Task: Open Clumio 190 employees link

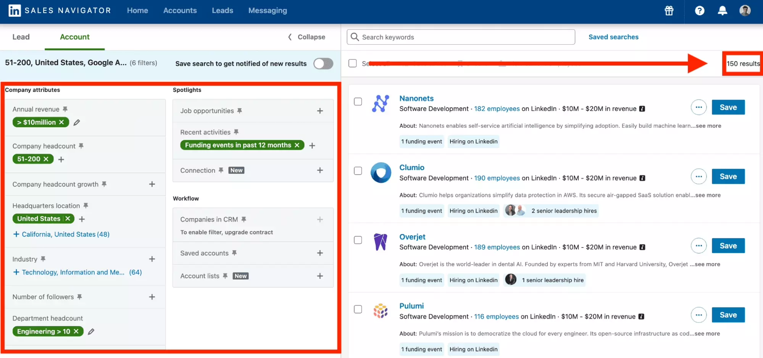Action: pyautogui.click(x=497, y=178)
